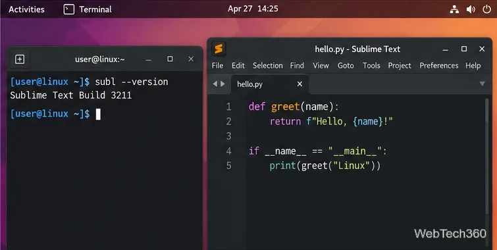The width and height of the screenshot is (497, 250).
Task: Open the Project menu
Action: [x=400, y=66]
